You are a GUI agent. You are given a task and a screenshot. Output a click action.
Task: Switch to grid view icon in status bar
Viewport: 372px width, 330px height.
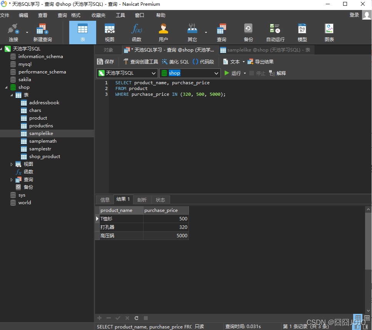click(358, 318)
